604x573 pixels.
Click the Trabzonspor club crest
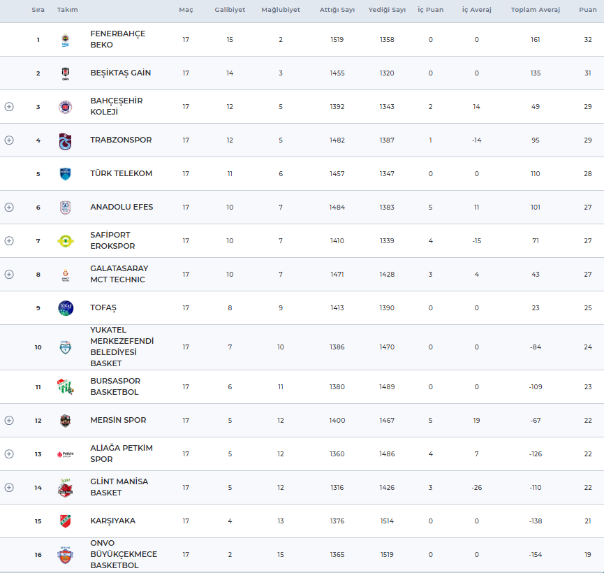[x=65, y=140]
